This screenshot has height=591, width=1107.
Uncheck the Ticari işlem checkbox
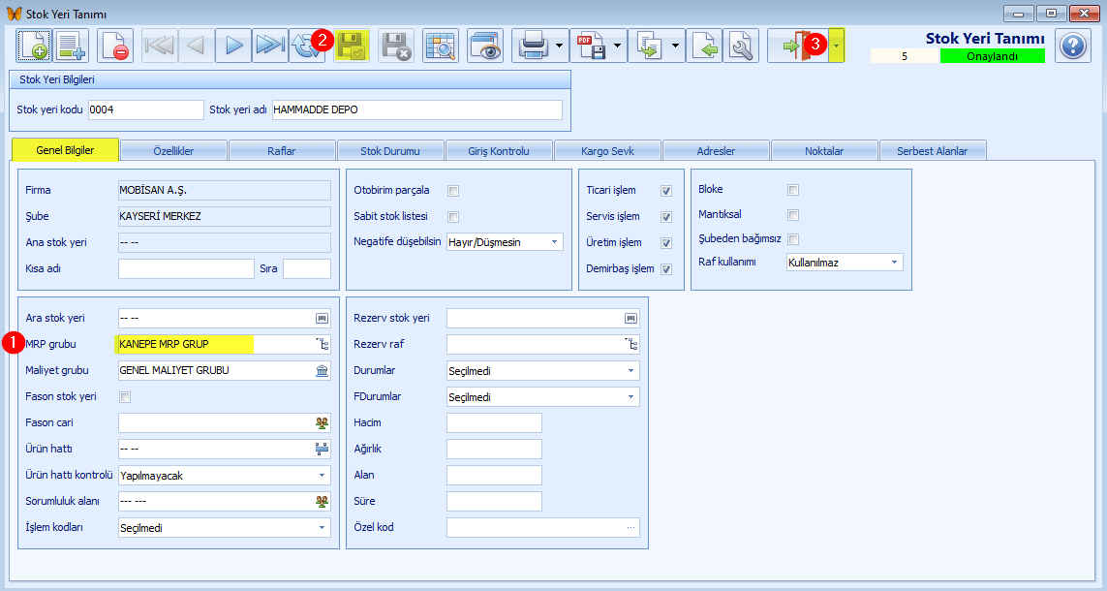coord(665,191)
